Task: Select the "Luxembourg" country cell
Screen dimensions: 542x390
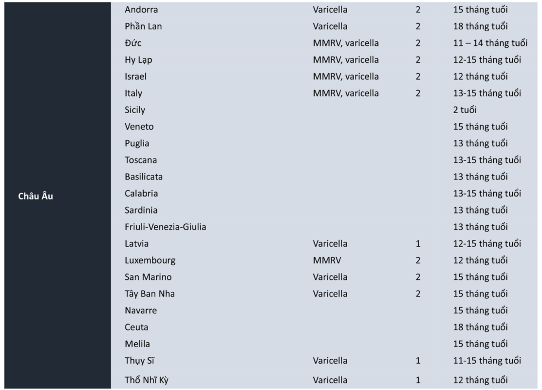Action: [x=150, y=260]
